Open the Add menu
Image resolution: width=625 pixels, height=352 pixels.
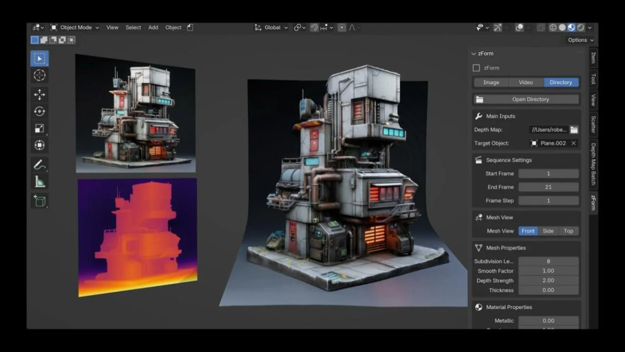pyautogui.click(x=153, y=27)
